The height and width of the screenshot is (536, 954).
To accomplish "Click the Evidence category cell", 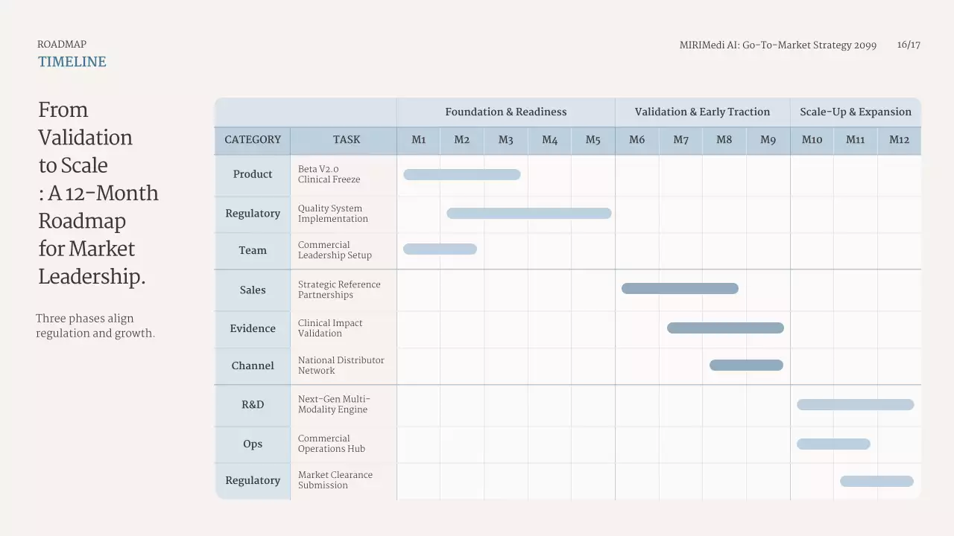I will [x=253, y=329].
